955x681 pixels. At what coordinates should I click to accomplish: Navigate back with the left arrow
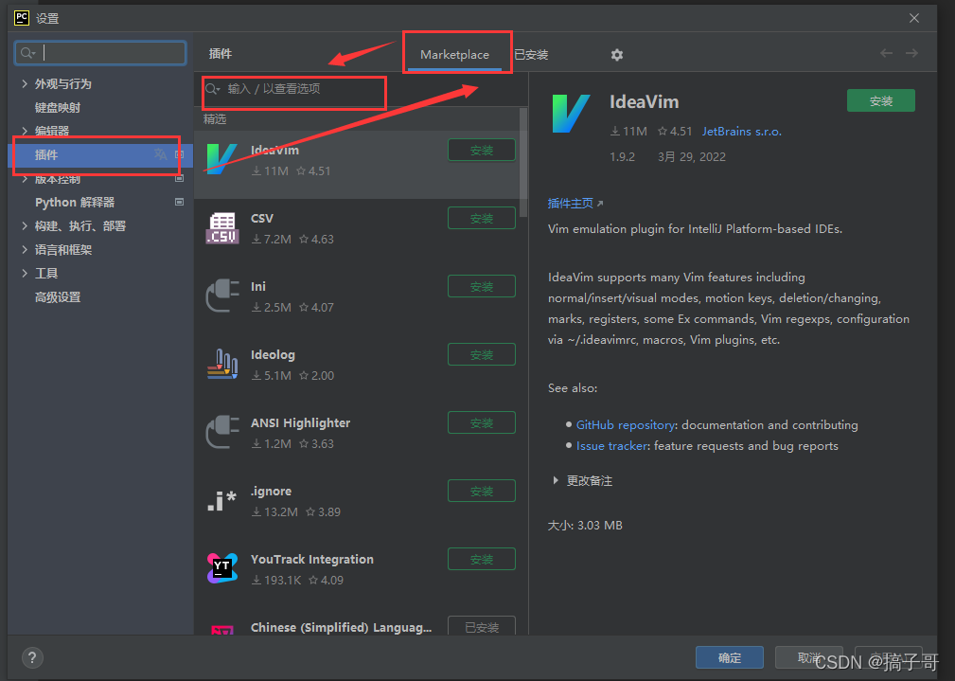[886, 54]
